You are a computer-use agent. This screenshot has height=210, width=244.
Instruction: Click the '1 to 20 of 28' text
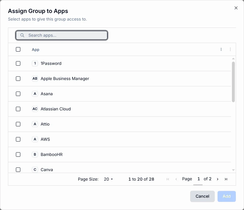coord(141,179)
